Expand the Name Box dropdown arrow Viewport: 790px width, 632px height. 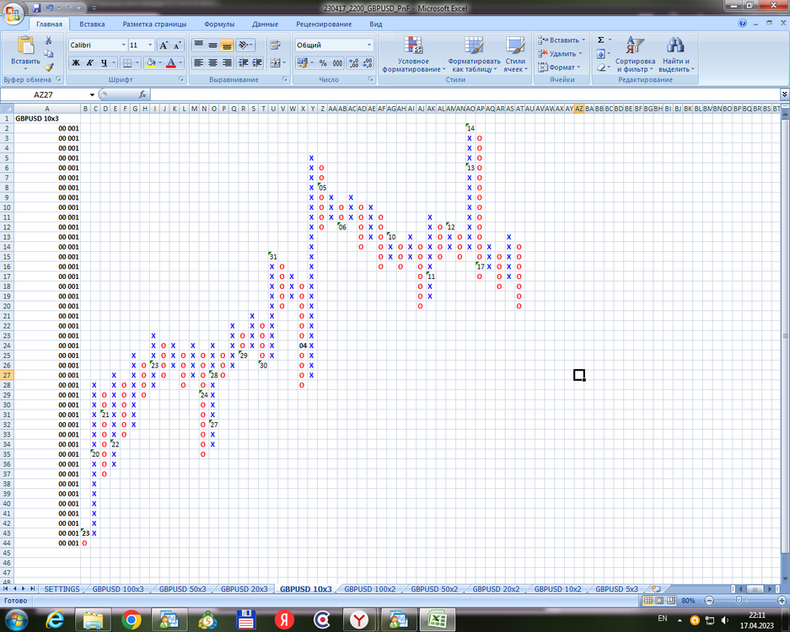pos(92,94)
